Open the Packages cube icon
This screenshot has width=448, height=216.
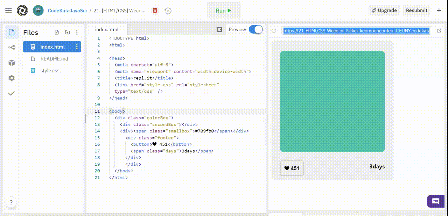(x=12, y=63)
